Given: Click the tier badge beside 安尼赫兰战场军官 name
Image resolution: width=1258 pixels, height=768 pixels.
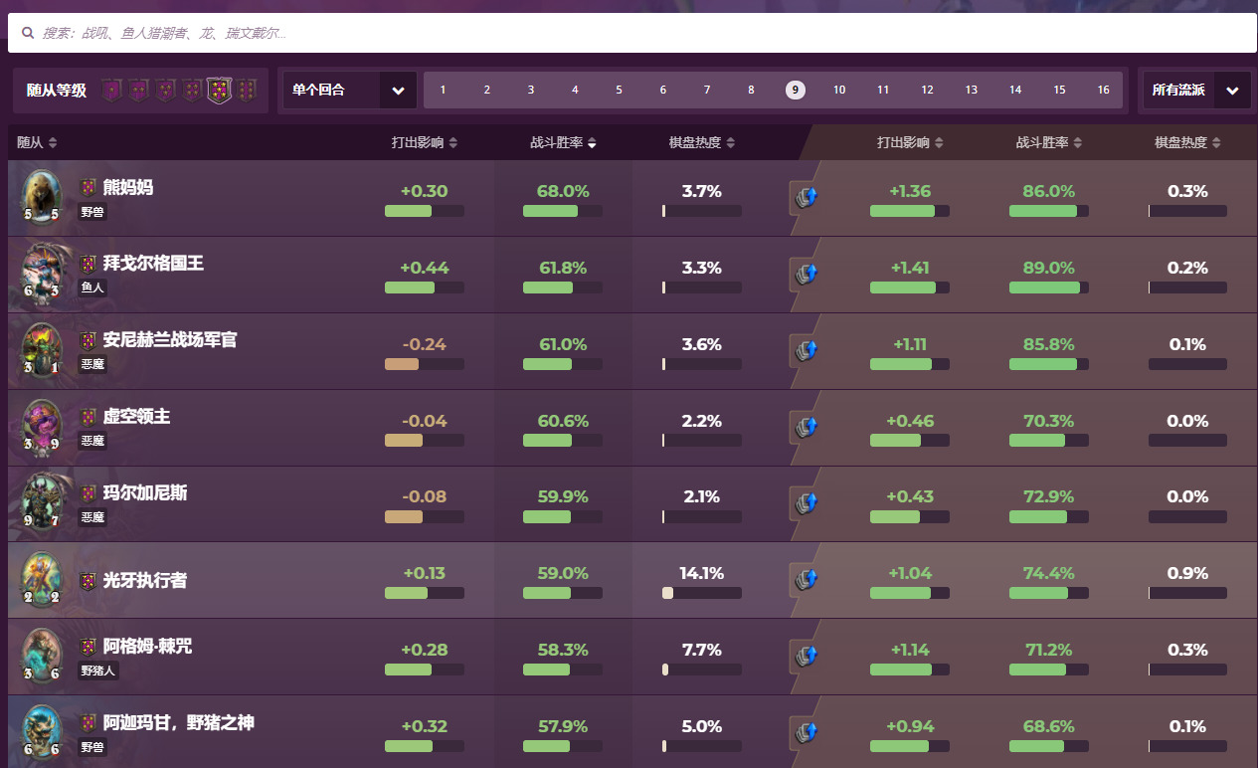Looking at the screenshot, I should coord(89,340).
